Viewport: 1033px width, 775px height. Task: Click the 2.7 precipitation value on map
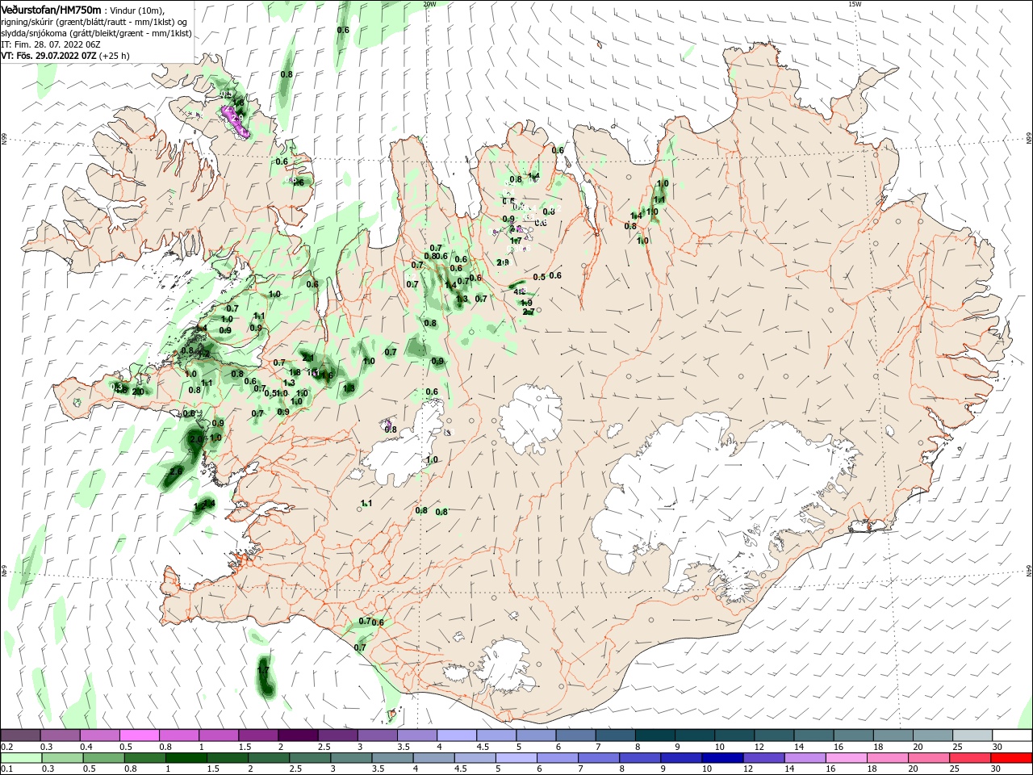click(x=528, y=312)
